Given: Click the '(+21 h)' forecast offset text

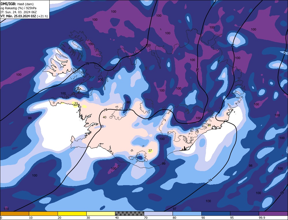Looking at the screenshot, I should pos(42,16).
